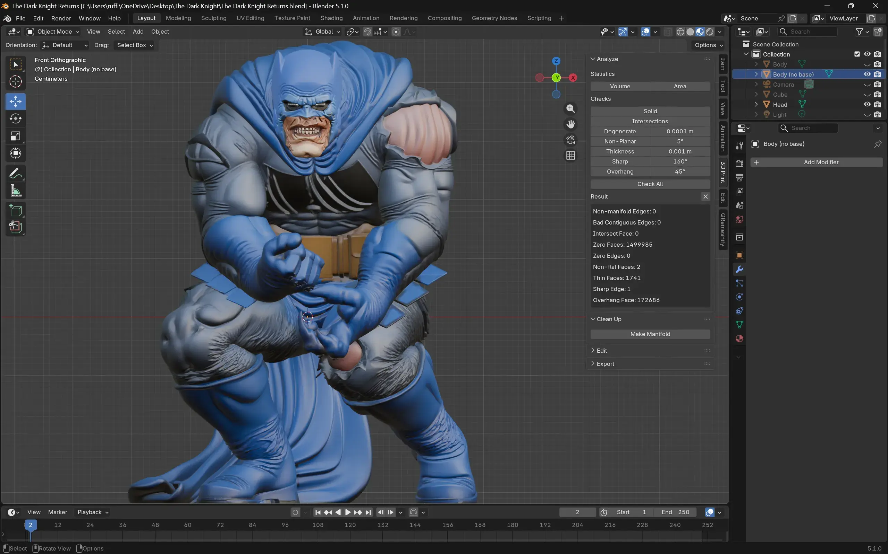
Task: Run the Intersections check
Action: click(x=650, y=121)
